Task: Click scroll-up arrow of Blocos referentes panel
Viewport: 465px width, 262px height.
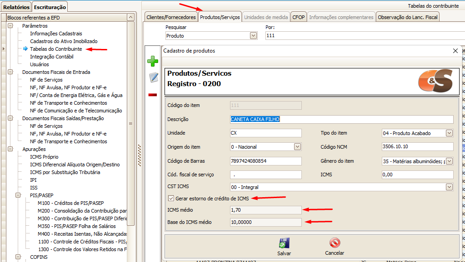Action: coord(130,17)
